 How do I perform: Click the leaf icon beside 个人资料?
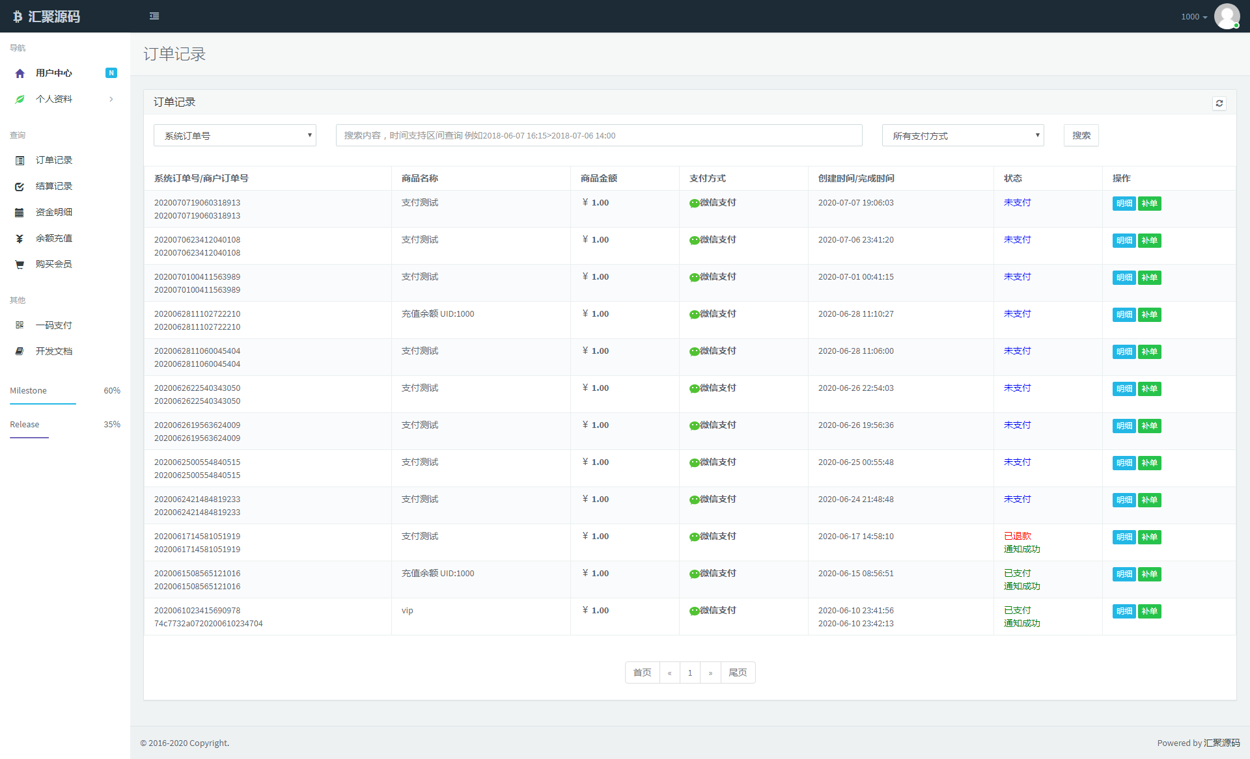pyautogui.click(x=20, y=99)
